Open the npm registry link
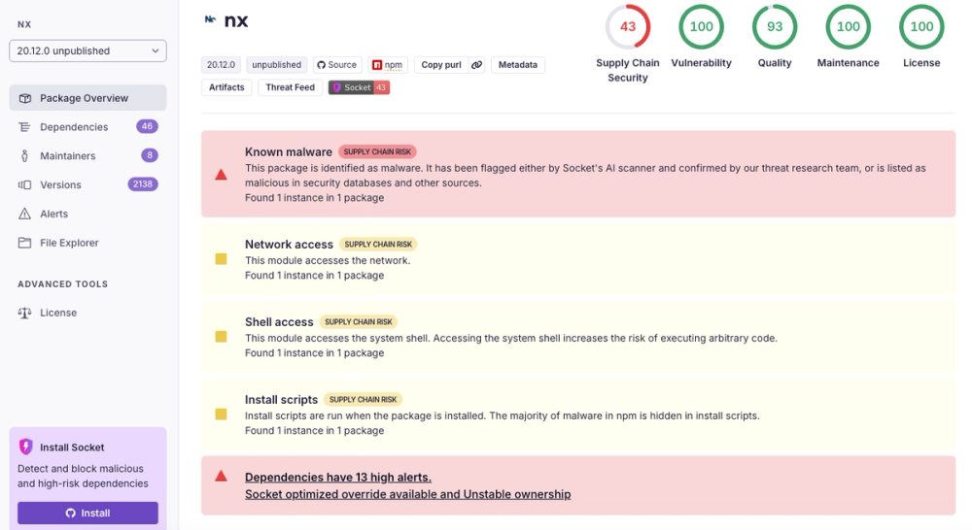Image resolution: width=972 pixels, height=530 pixels. [388, 64]
